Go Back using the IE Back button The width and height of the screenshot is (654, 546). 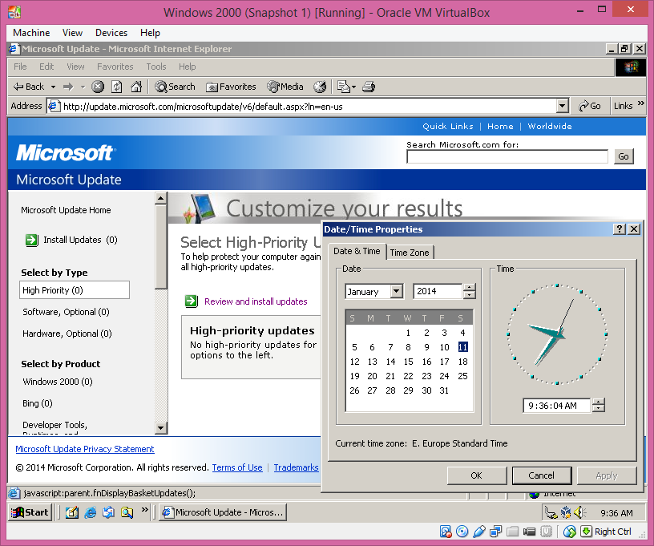tap(28, 87)
